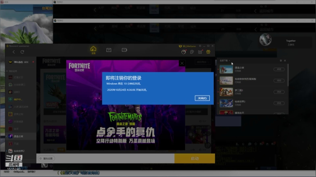This screenshot has height=177, width=316.
Task: Select highlighted yellow game entry in sidebar
Action: click(21, 99)
